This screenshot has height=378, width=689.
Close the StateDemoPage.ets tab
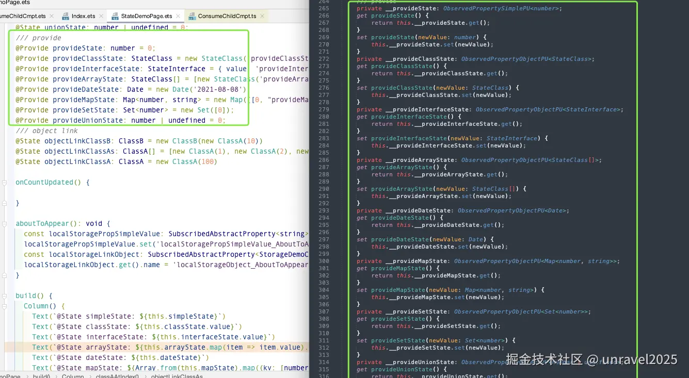(177, 17)
